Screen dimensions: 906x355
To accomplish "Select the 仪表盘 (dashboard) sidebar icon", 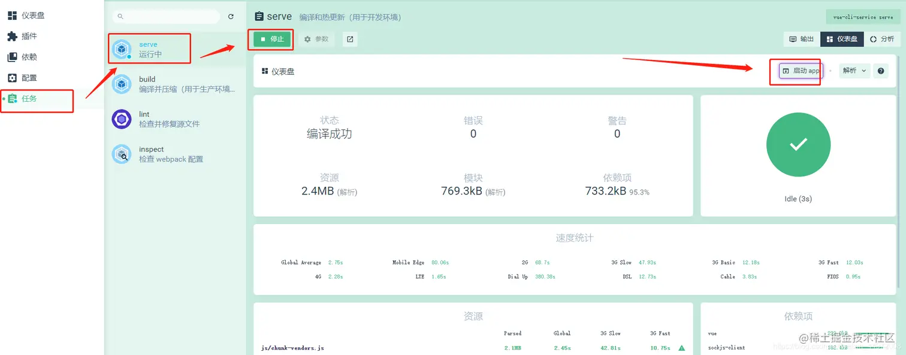I will (x=28, y=15).
